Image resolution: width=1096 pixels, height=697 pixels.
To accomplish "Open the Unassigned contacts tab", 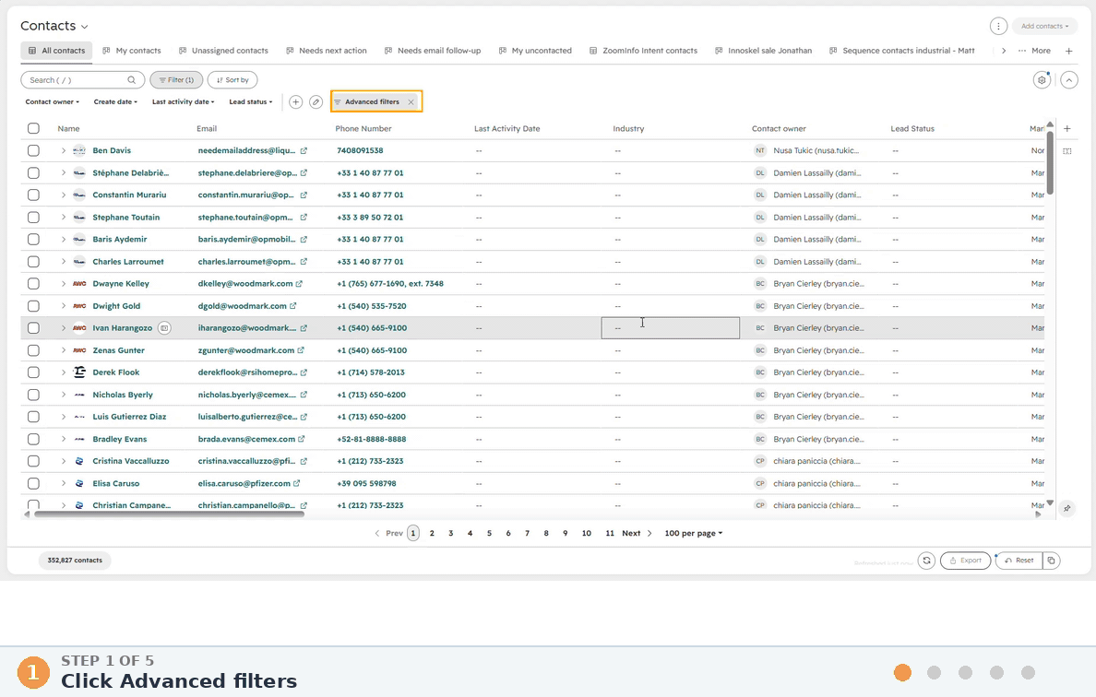I will click(223, 51).
